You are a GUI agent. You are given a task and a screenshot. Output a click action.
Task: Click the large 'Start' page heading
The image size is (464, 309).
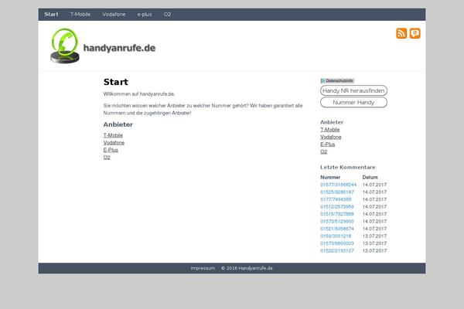[116, 82]
